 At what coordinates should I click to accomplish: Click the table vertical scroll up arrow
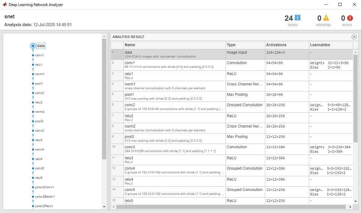pyautogui.click(x=355, y=52)
